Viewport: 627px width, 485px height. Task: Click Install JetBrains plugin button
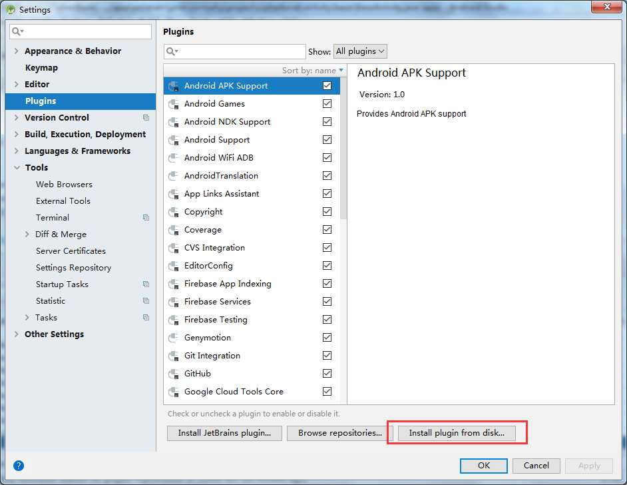(224, 433)
